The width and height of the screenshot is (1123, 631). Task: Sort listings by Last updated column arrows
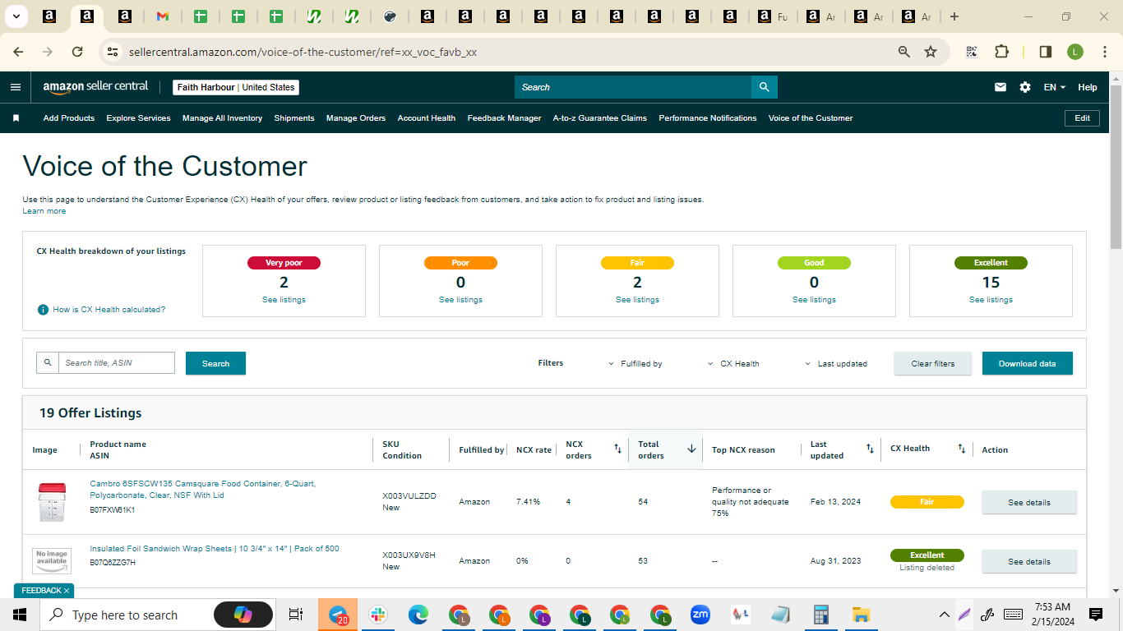coord(870,449)
